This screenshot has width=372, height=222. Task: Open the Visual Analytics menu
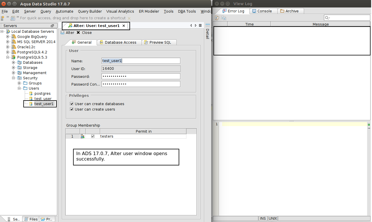point(120,11)
